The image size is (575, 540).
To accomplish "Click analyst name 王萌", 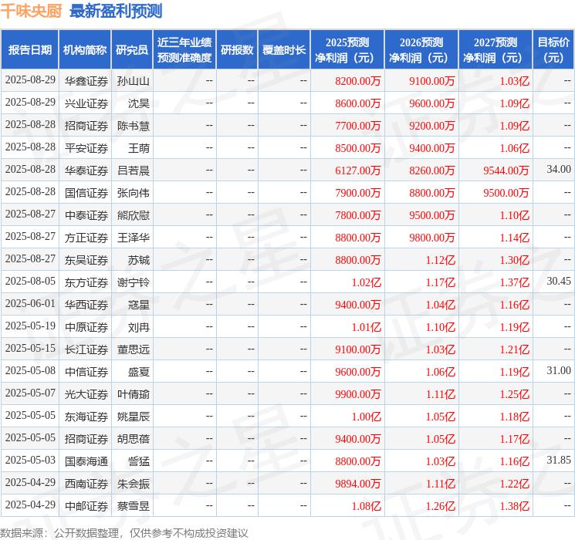I will click(x=139, y=148).
